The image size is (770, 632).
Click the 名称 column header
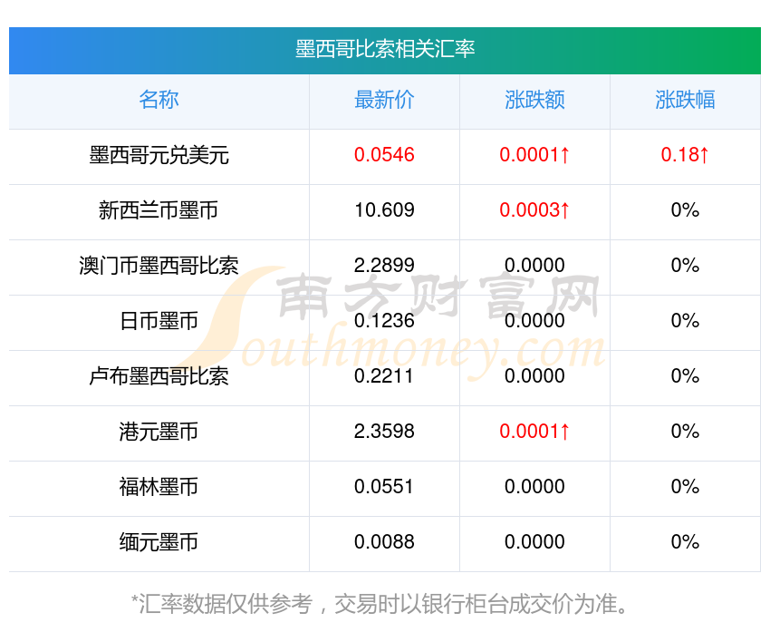click(159, 100)
